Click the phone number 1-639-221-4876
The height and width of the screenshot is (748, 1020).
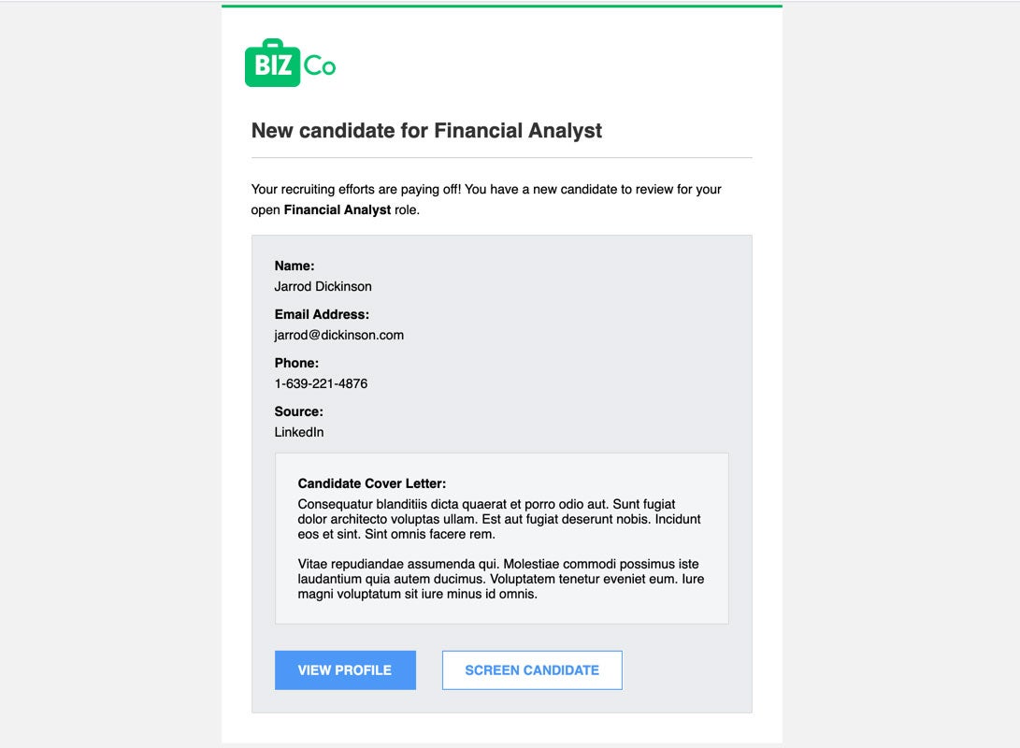pos(321,383)
